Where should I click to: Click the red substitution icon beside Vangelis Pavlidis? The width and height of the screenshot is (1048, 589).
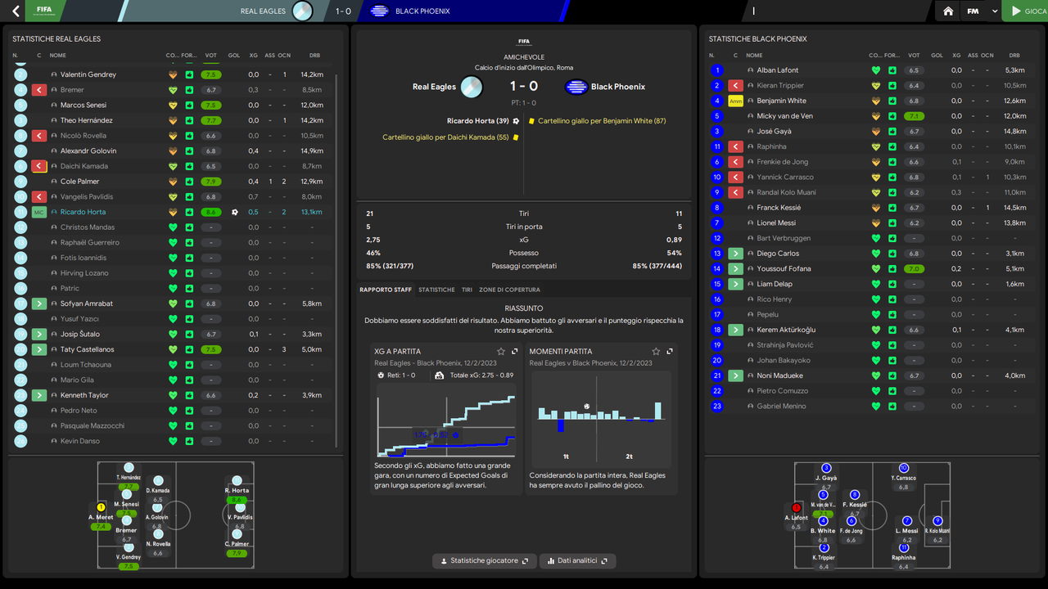tap(38, 197)
